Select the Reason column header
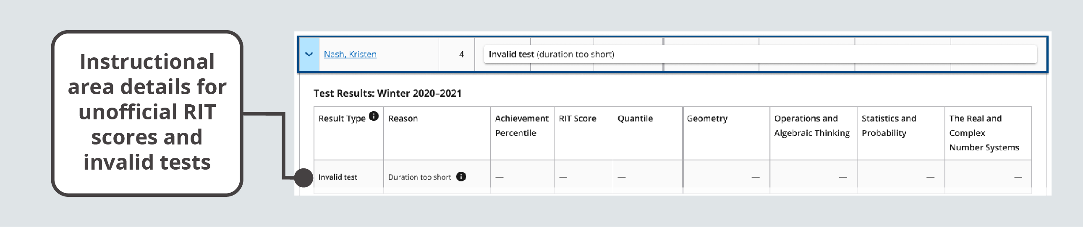This screenshot has width=1083, height=227. pyautogui.click(x=403, y=119)
